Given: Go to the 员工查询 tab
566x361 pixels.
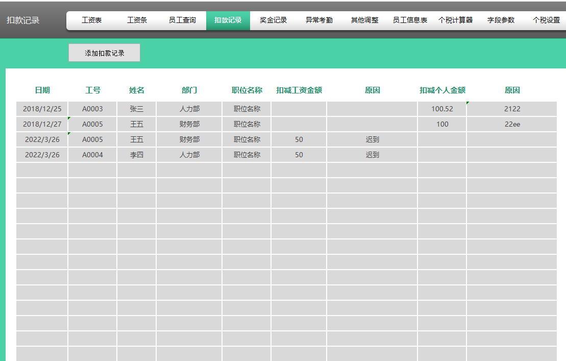Looking at the screenshot, I should 182,20.
